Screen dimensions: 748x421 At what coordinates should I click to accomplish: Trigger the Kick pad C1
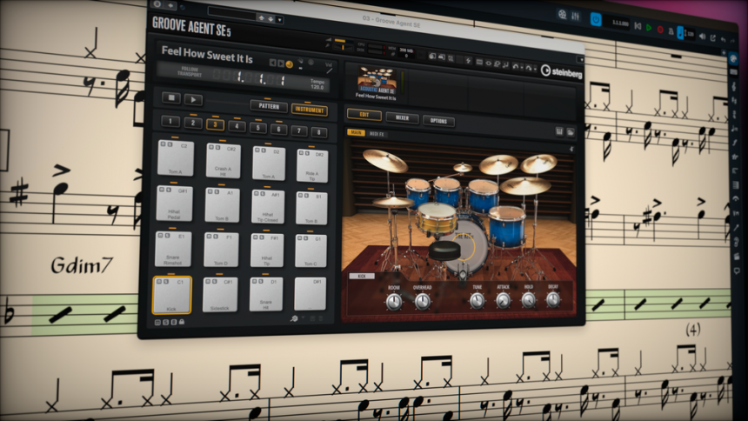click(171, 295)
